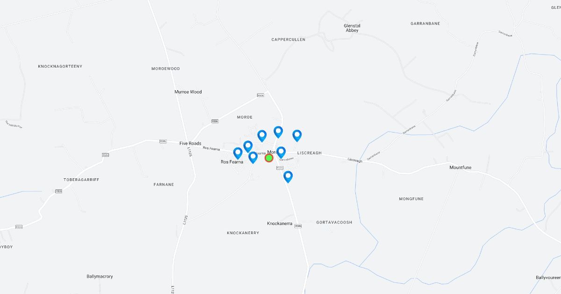Click the blue pin just left of the green marker
Viewport: 561px width, 294px height.
(253, 157)
